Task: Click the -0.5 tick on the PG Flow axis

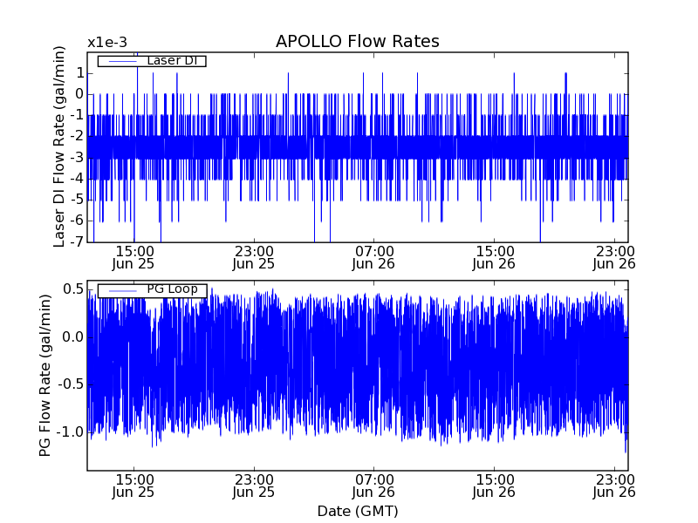Action: coord(70,384)
